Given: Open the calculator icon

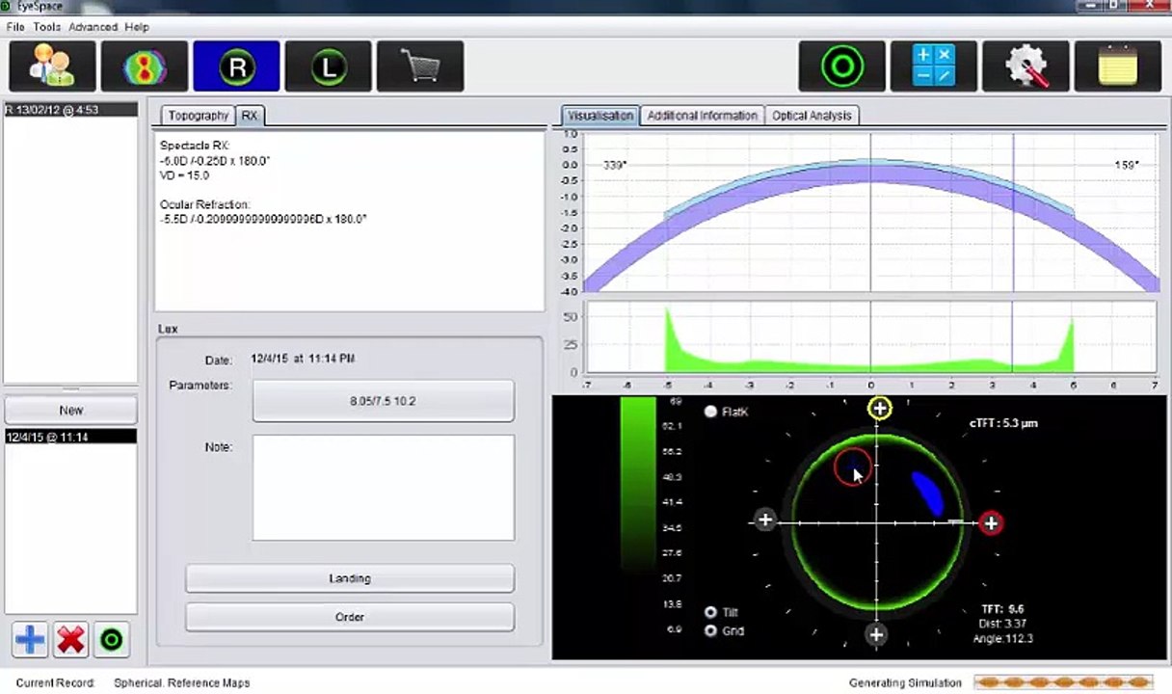Looking at the screenshot, I should tap(934, 67).
